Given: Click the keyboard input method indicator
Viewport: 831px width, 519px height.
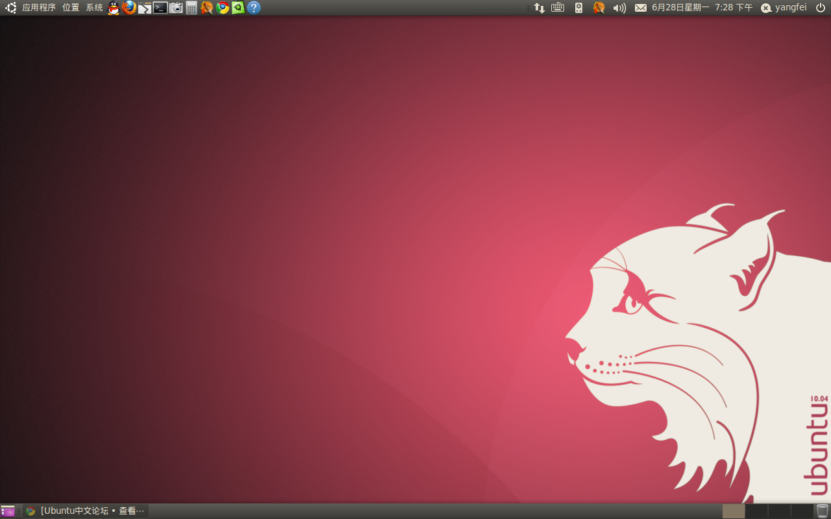Looking at the screenshot, I should tap(558, 8).
